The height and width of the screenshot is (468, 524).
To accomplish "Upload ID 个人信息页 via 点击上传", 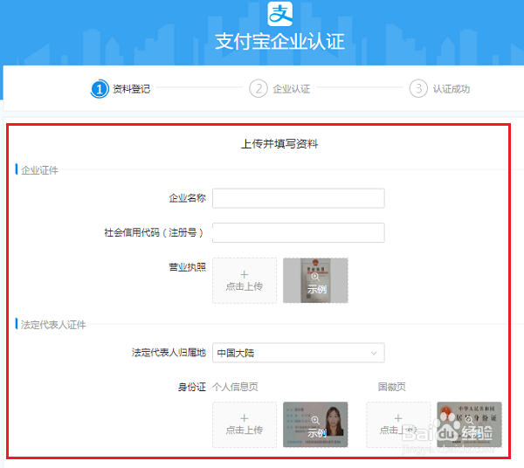I will pos(245,424).
